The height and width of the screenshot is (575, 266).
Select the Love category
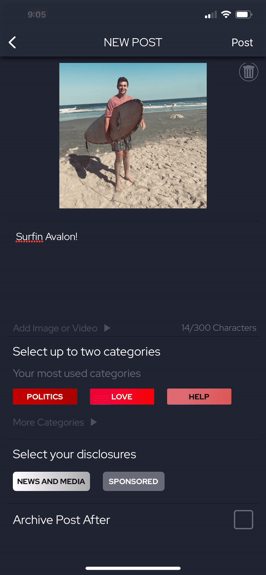pyautogui.click(x=122, y=397)
